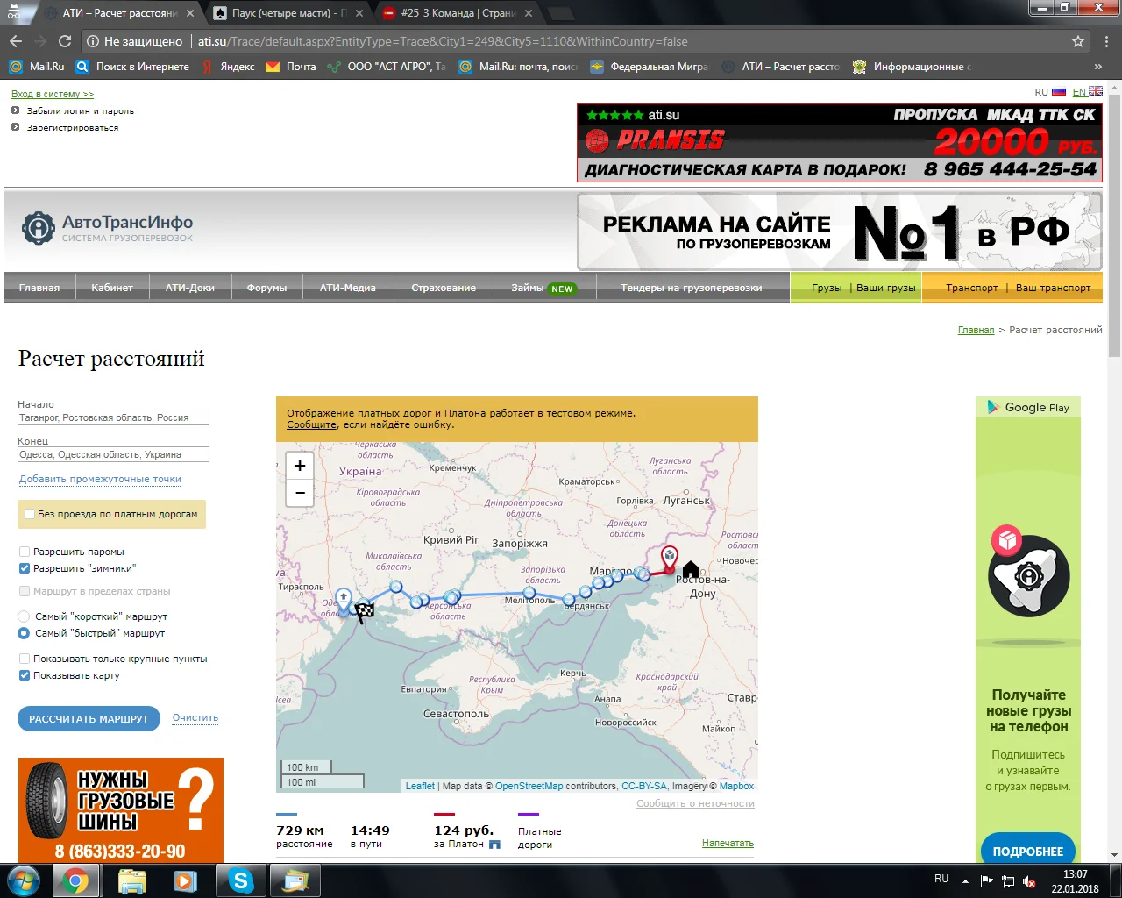Bookmark page with star icon

(x=1078, y=41)
